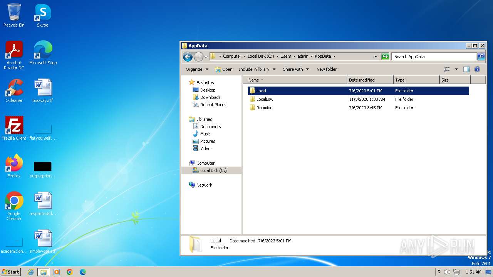Sort by Name column header
Viewport: 493px width, 277px height.
(x=295, y=80)
